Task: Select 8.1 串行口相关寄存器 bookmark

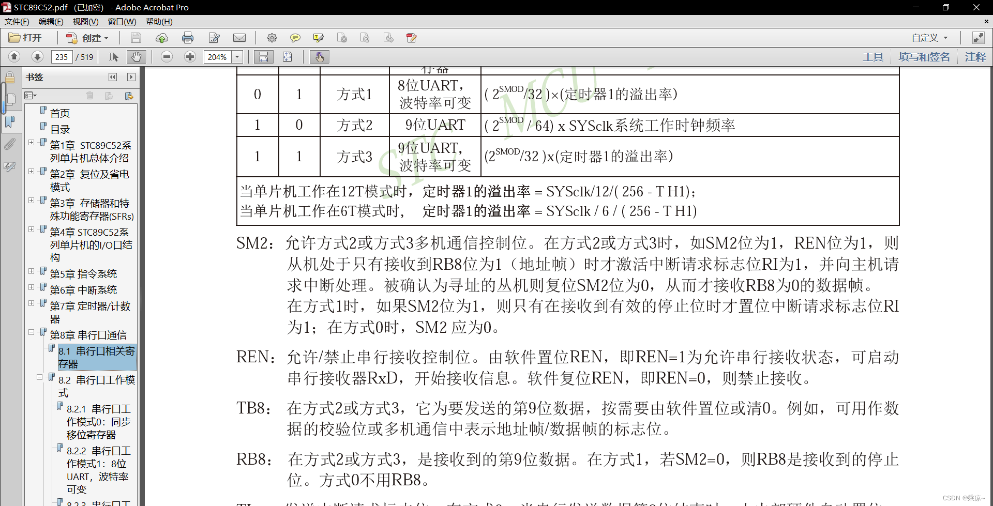Action: (x=97, y=357)
